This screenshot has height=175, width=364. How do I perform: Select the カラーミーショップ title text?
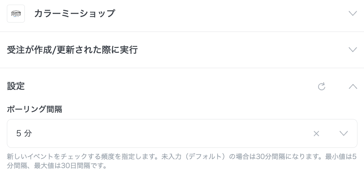click(x=74, y=13)
